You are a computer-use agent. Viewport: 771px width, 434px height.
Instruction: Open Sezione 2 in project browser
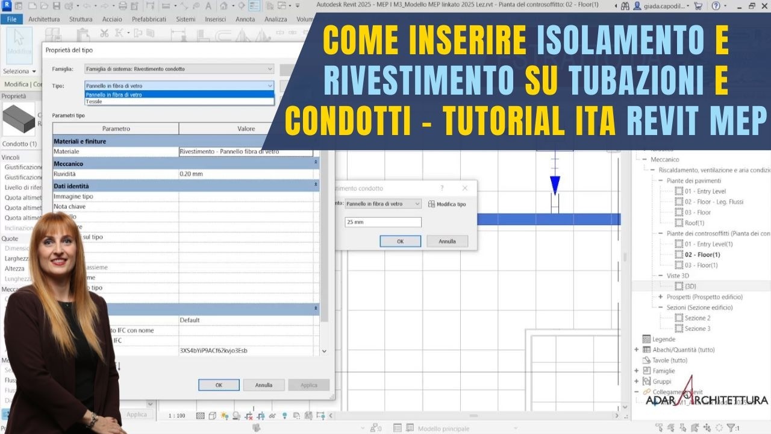[697, 318]
